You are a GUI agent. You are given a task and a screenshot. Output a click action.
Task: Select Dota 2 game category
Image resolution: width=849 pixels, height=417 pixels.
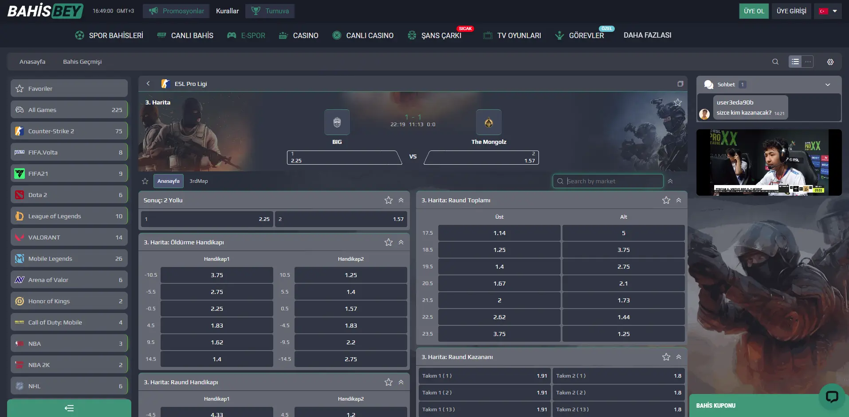[69, 195]
